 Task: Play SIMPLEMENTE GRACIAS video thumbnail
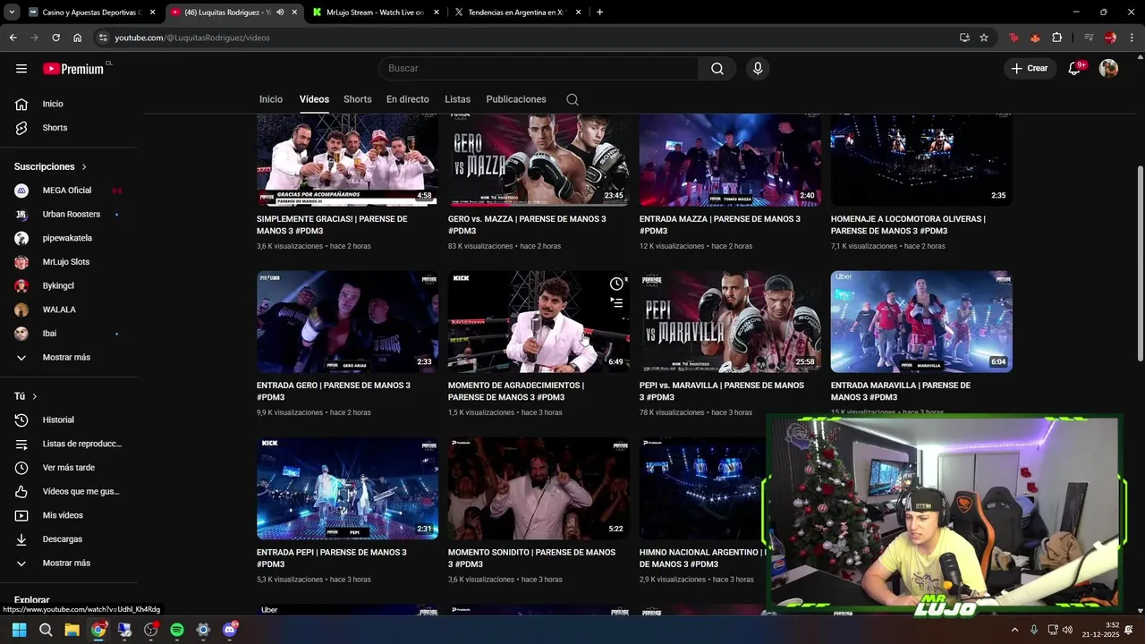coord(347,160)
